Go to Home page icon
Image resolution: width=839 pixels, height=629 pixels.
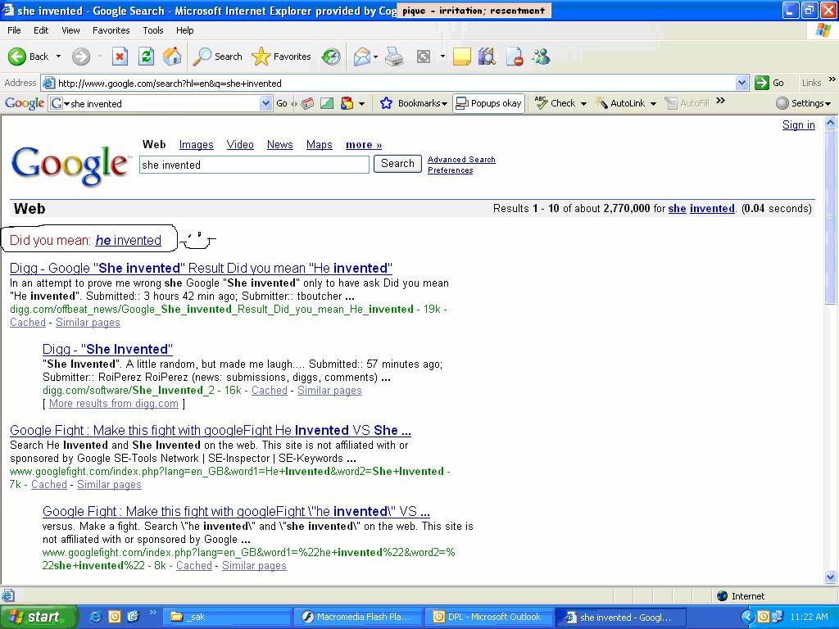[172, 57]
